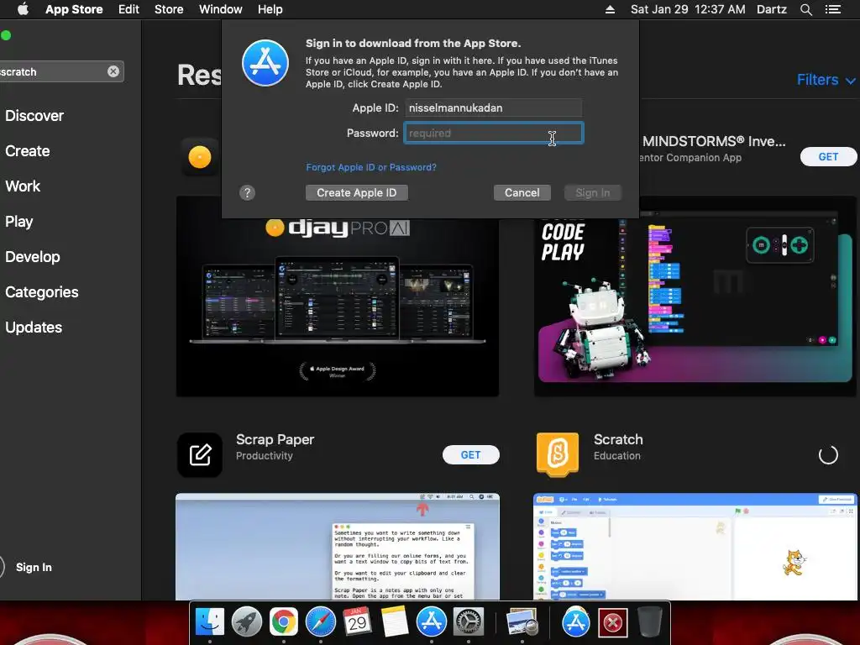
Task: Expand the Filters dropdown
Action: pyautogui.click(x=826, y=80)
